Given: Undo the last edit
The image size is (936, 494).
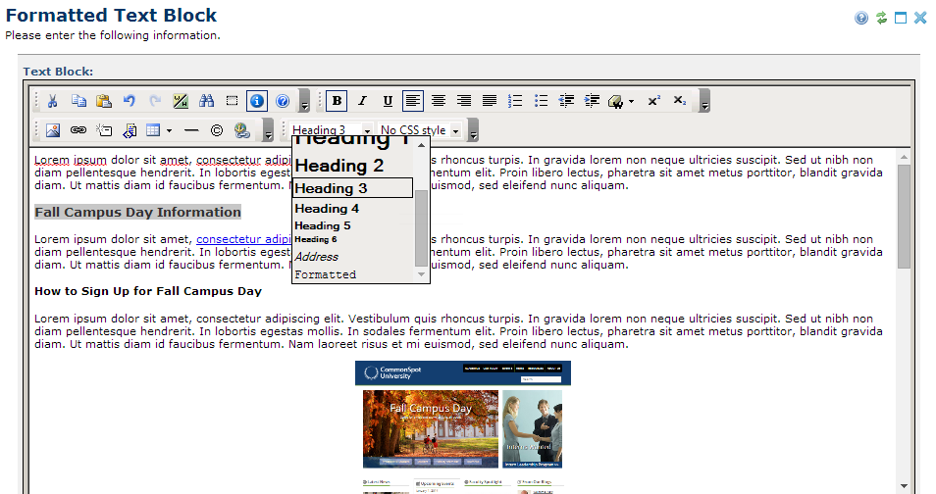Looking at the screenshot, I should point(130,101).
